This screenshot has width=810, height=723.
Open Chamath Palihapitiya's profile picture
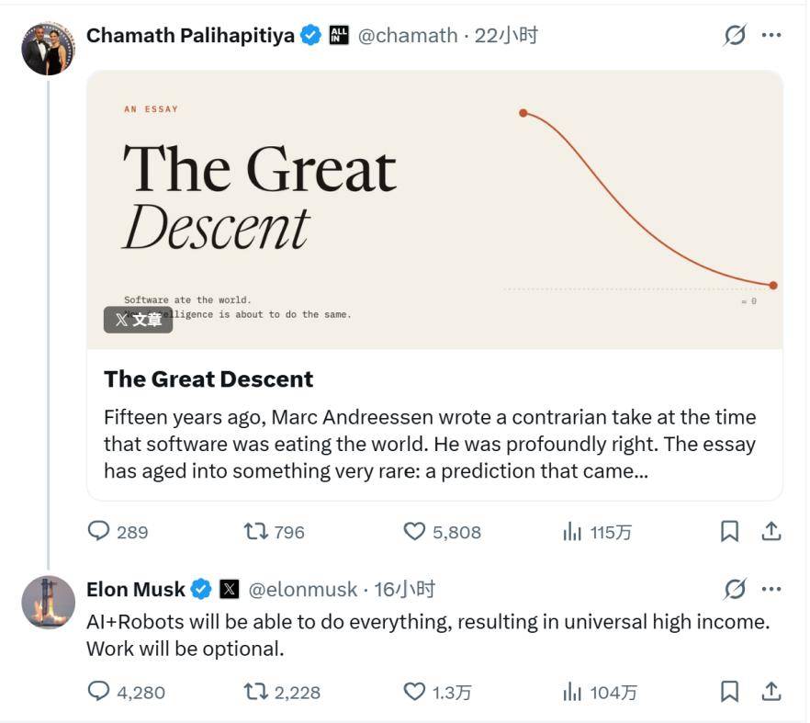click(48, 49)
